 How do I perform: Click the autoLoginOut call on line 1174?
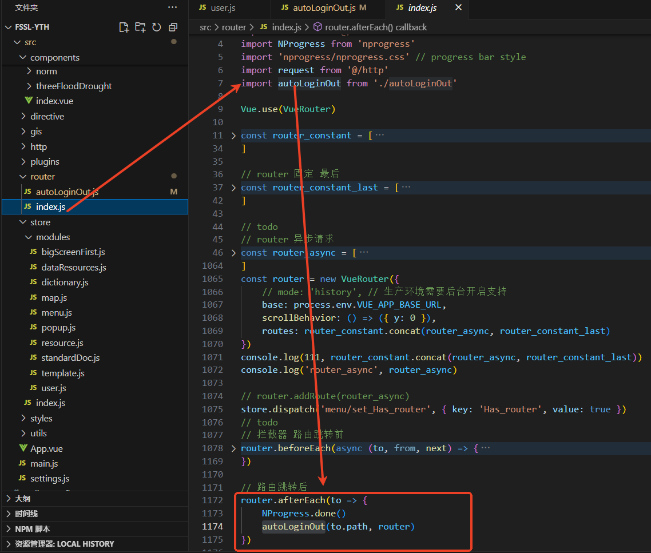293,527
